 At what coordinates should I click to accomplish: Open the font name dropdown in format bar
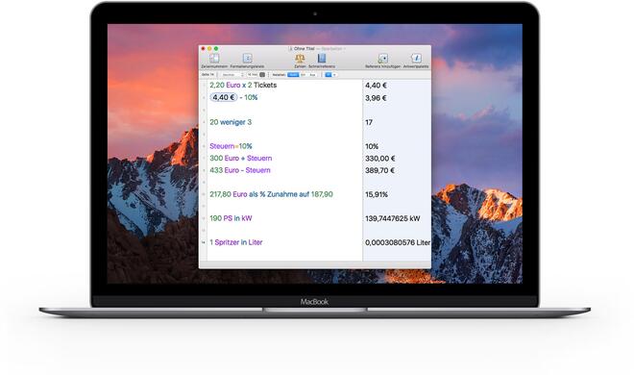[232, 75]
